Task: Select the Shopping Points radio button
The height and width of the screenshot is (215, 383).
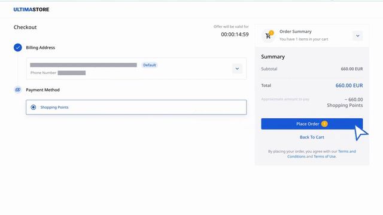Action: point(34,107)
